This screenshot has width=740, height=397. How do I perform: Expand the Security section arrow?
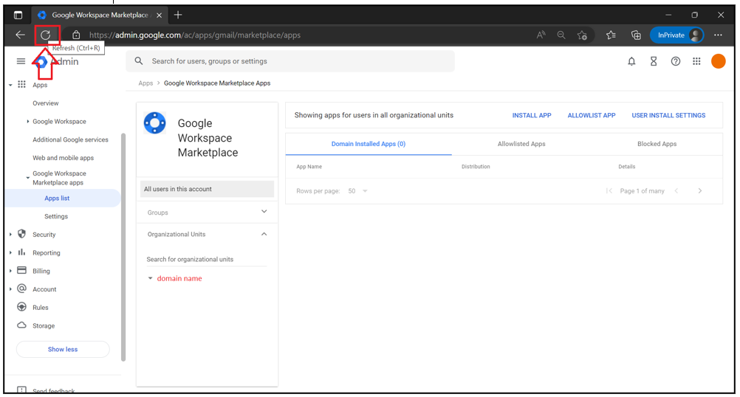pos(10,235)
